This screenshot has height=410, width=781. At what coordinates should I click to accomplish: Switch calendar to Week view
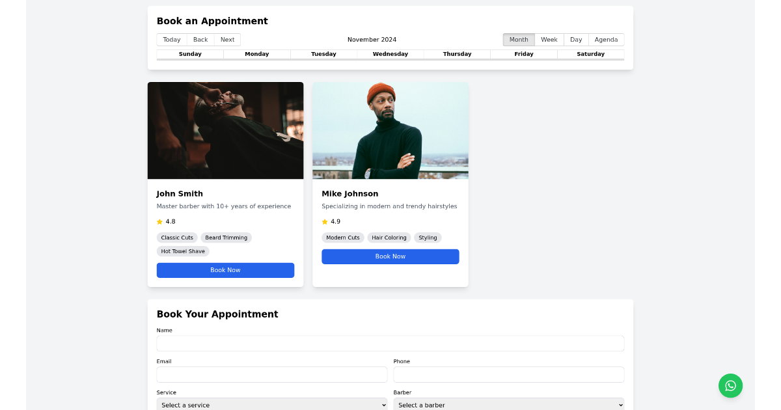(549, 39)
